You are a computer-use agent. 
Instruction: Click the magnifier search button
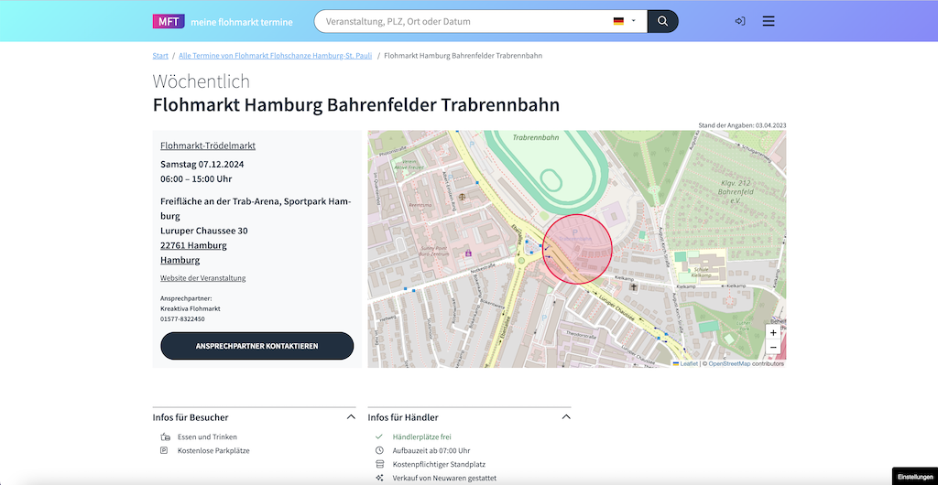click(663, 21)
